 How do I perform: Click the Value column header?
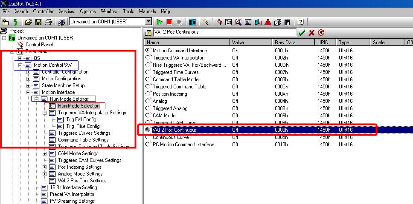[250, 42]
